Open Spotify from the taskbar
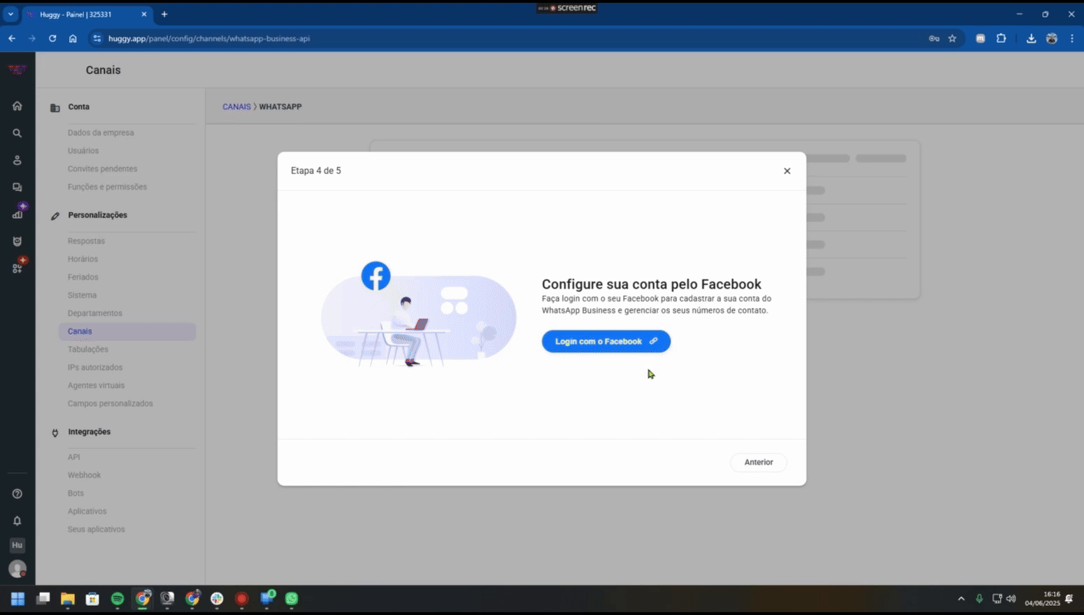The width and height of the screenshot is (1084, 615). click(117, 599)
